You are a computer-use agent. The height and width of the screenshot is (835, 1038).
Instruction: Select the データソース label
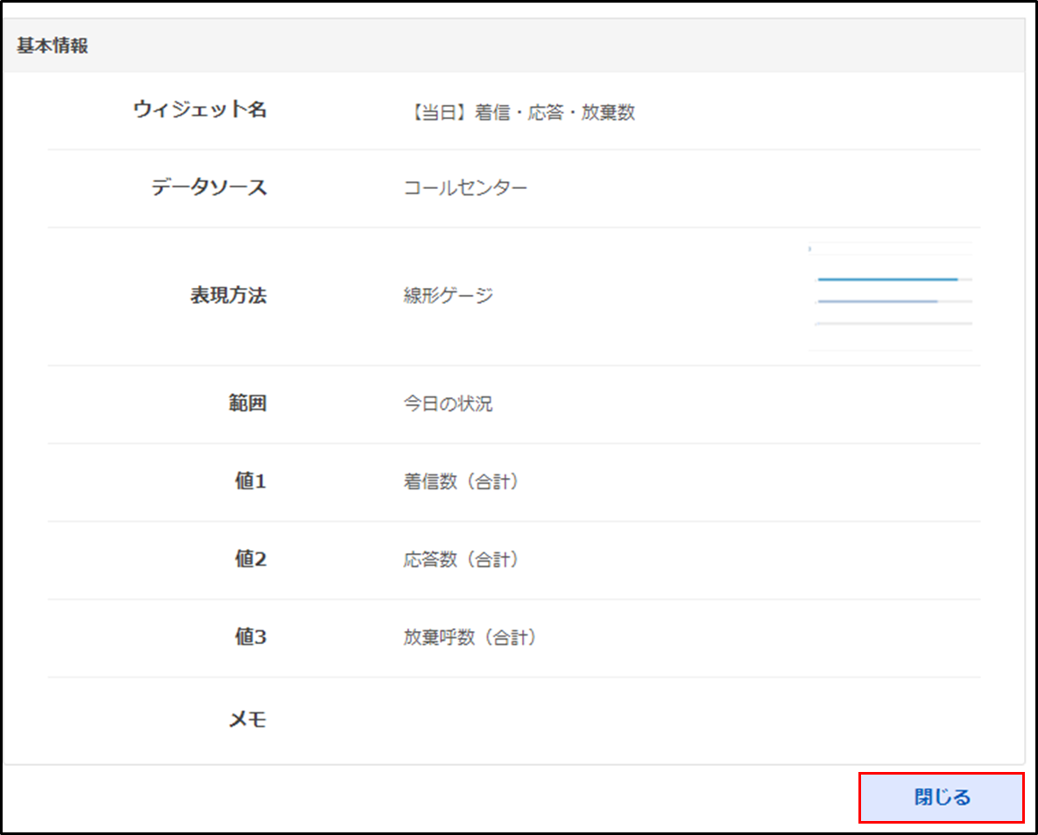pos(208,187)
